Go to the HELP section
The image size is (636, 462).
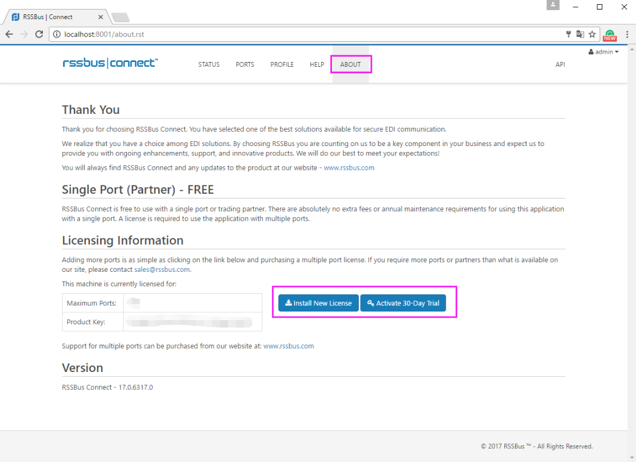pos(317,64)
